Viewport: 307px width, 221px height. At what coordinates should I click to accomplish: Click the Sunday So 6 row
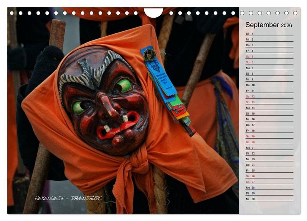[269, 62]
